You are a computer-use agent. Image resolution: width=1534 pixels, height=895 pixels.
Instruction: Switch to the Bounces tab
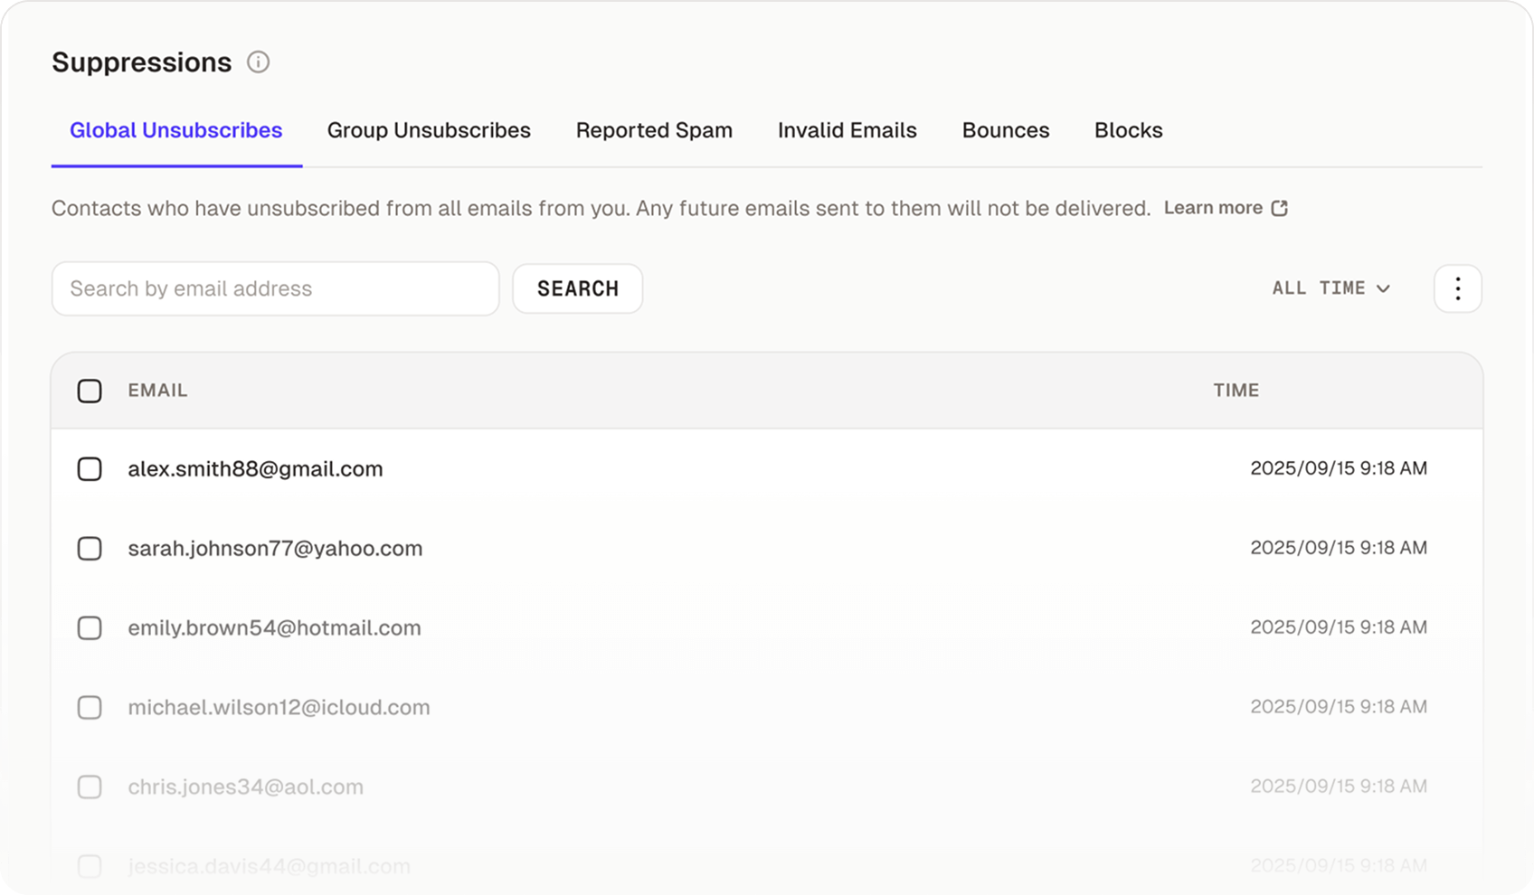coord(1005,130)
